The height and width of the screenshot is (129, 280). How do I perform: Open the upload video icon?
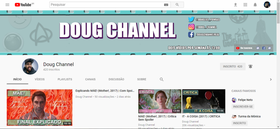coord(235,5)
